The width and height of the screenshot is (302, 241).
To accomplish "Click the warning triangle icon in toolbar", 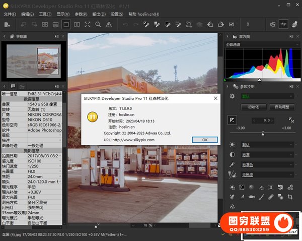I will click(109, 24).
